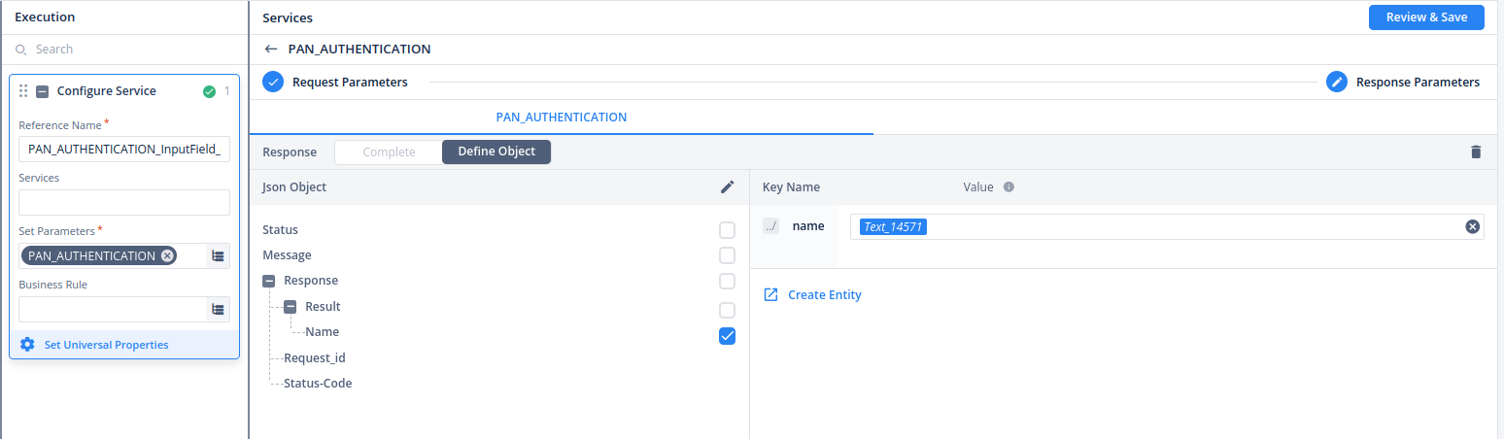The image size is (1504, 439).
Task: Open the list icon beside Set Parameters
Action: [x=218, y=256]
